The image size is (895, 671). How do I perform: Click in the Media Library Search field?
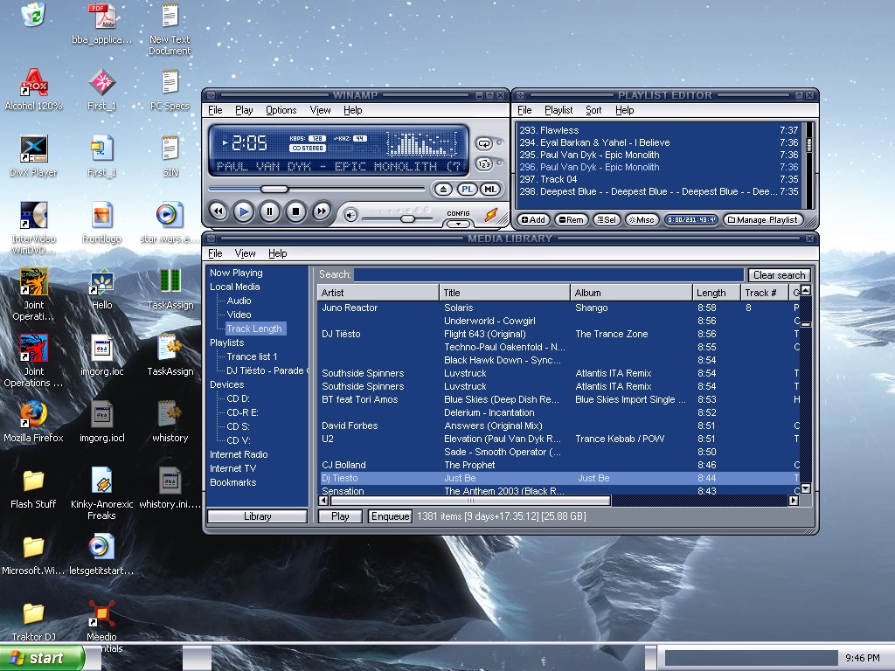coord(549,275)
